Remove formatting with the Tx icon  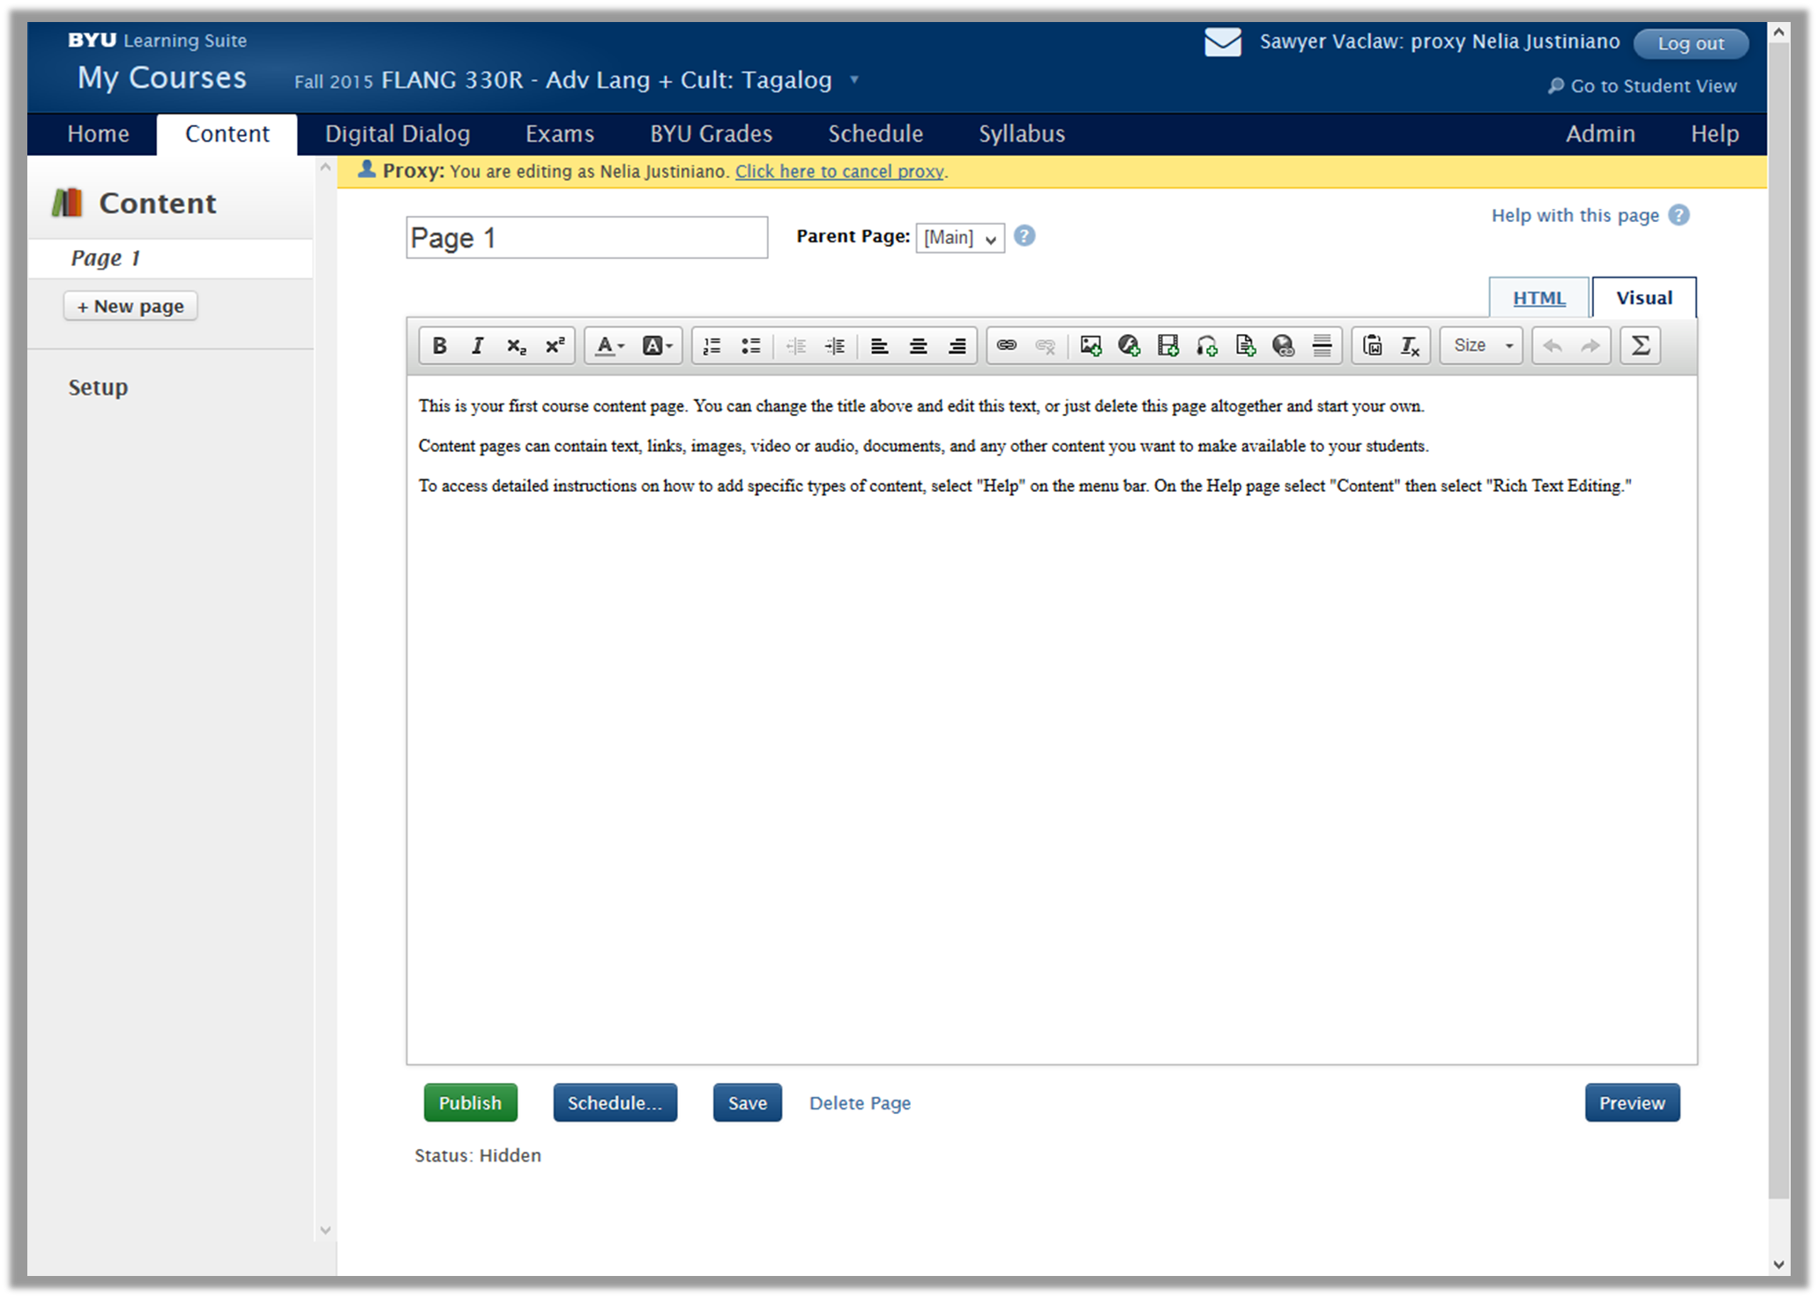[x=1410, y=345]
